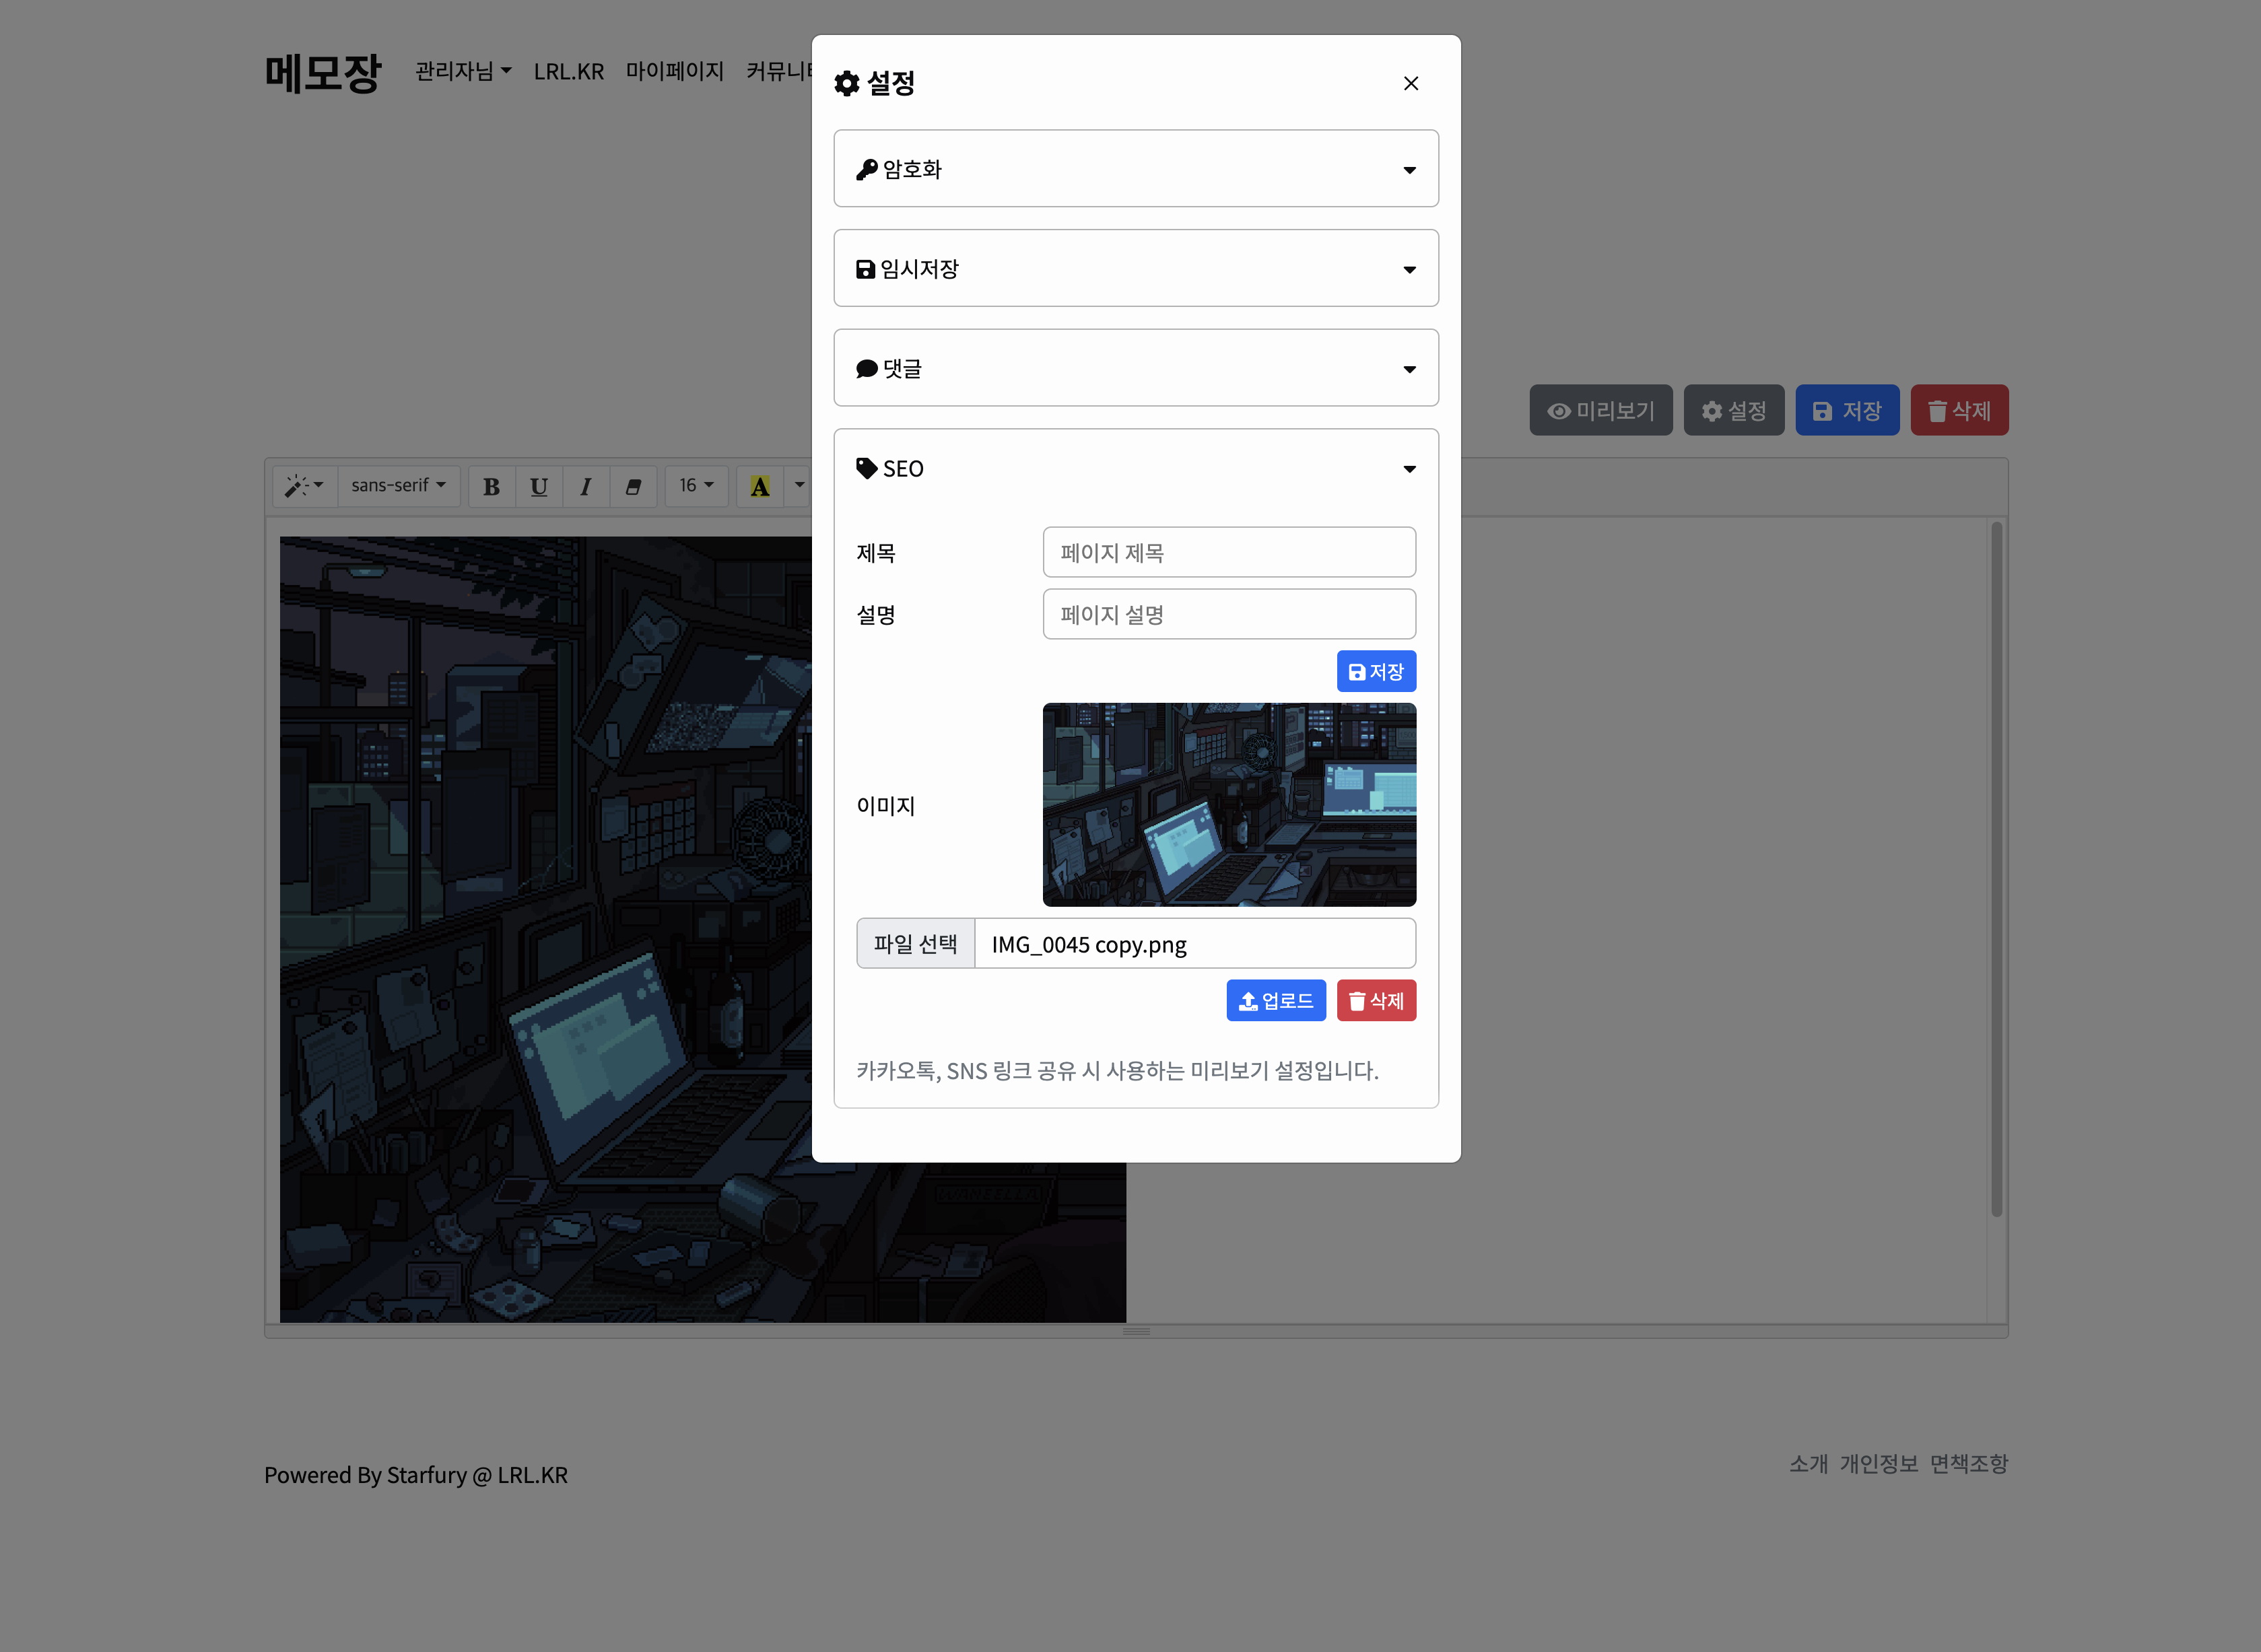Viewport: 2261px width, 1652px height.
Task: Click the eraser clear-format icon
Action: (633, 486)
